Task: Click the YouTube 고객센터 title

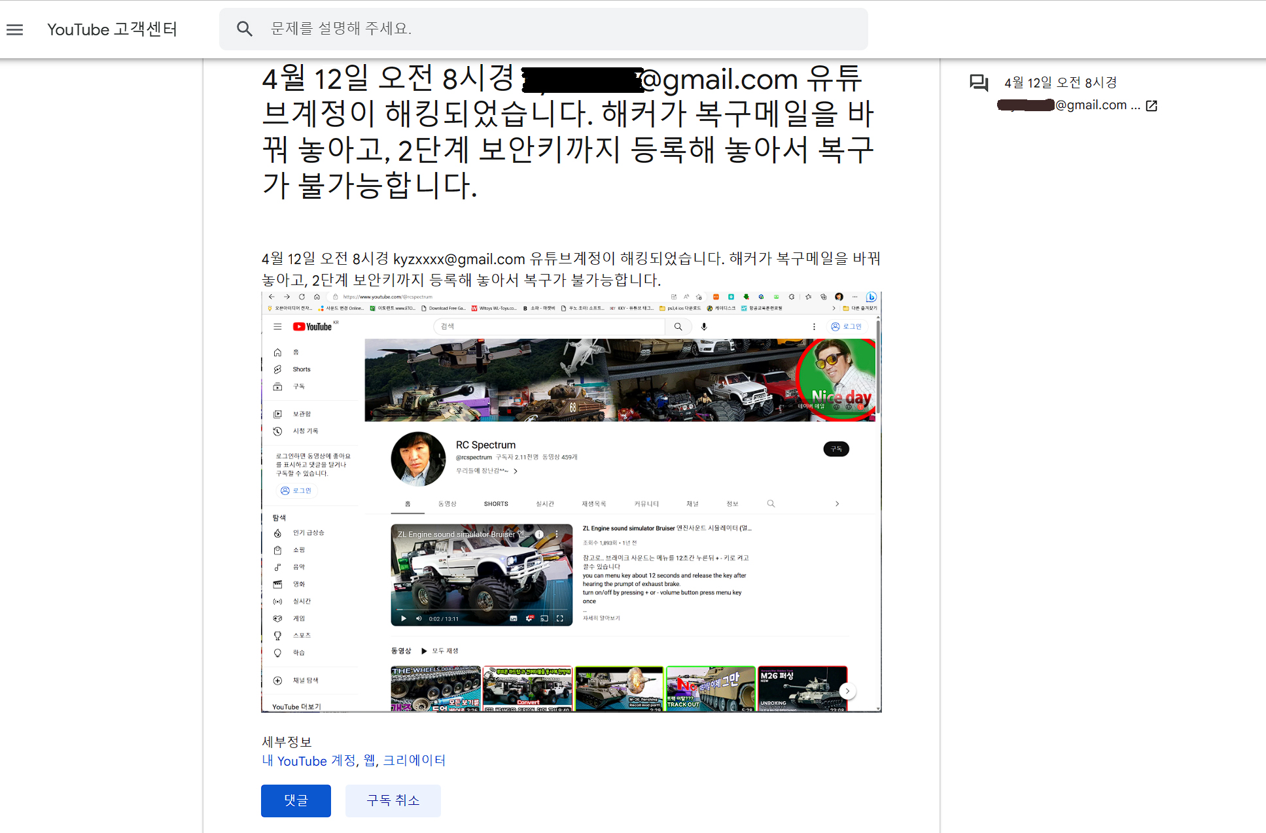Action: (112, 29)
